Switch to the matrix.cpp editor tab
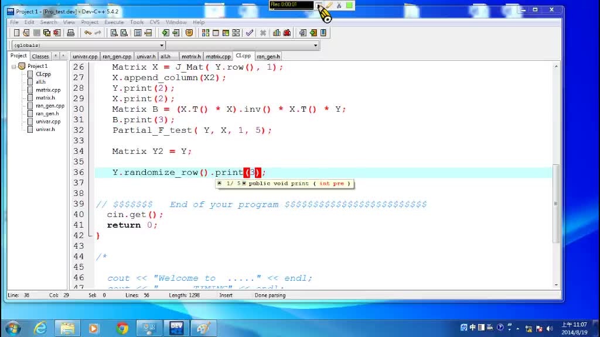Viewport: 600px width, 337px height. (218, 57)
